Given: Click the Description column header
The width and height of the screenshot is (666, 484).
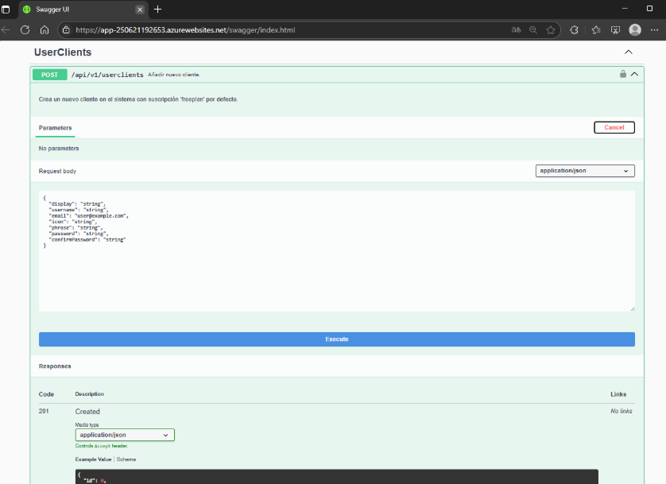Looking at the screenshot, I should [x=89, y=394].
